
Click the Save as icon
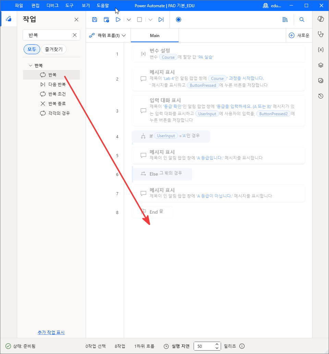(x=106, y=20)
